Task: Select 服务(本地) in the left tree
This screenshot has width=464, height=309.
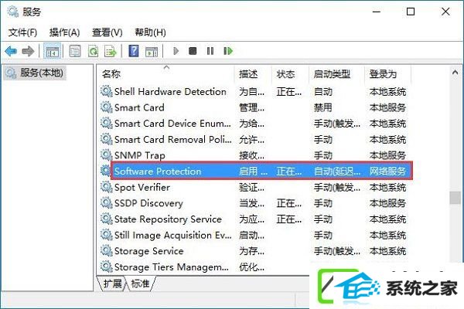Action: coord(36,73)
